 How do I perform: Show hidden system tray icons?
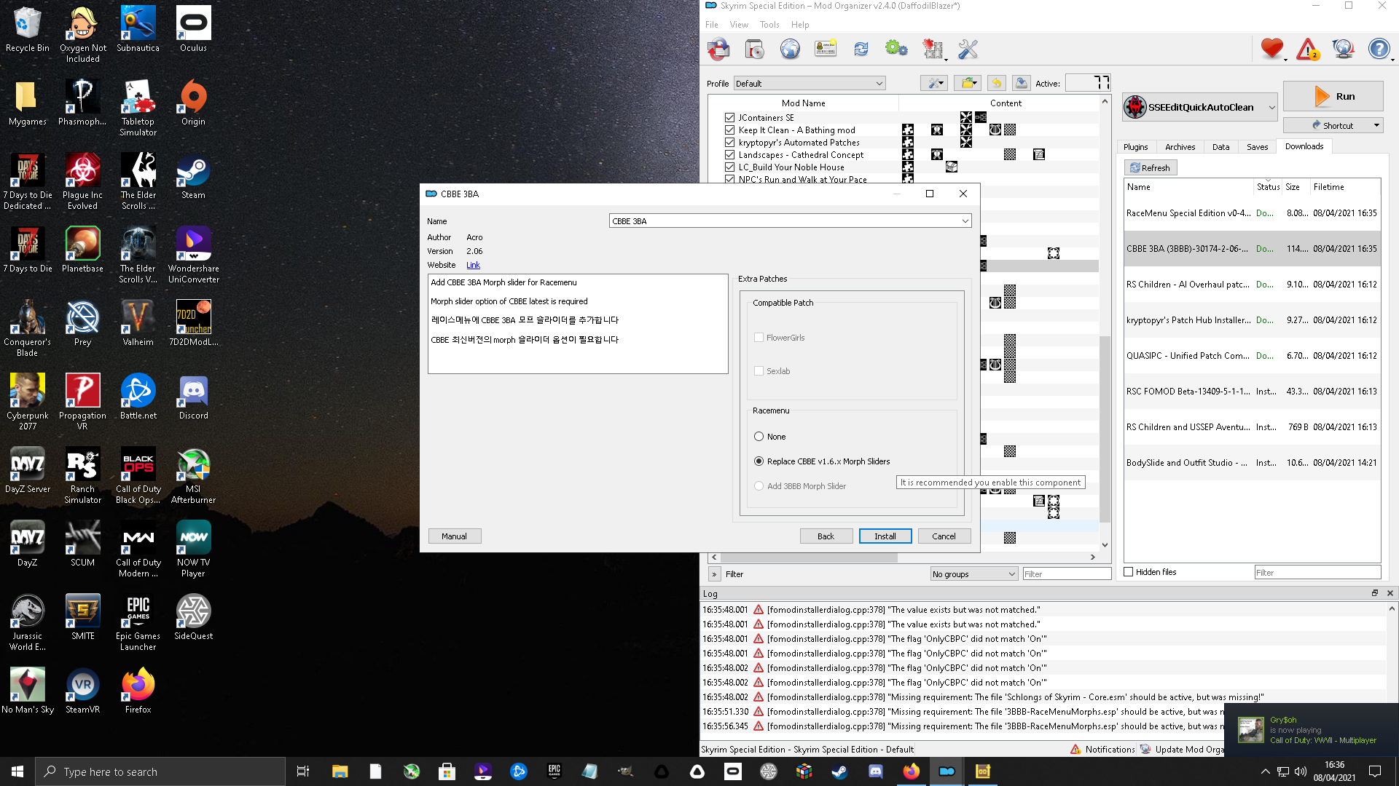pos(1265,771)
